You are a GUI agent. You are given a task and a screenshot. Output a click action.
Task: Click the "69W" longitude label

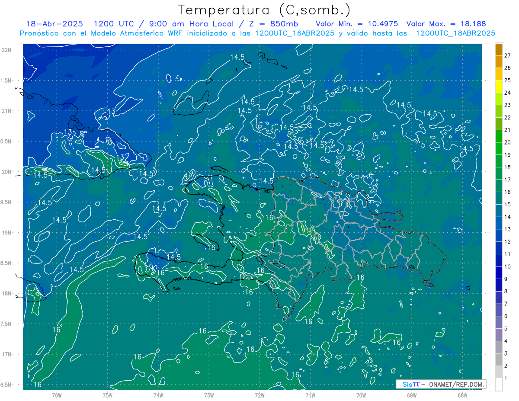tap(412, 395)
